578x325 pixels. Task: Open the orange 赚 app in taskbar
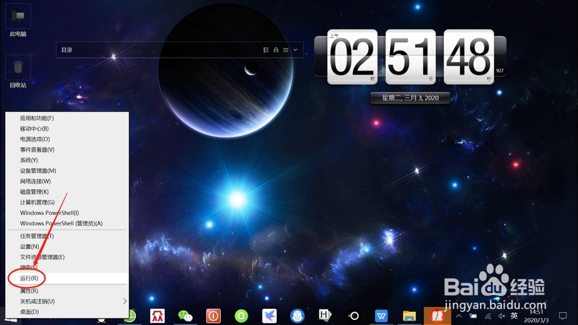tap(437, 316)
